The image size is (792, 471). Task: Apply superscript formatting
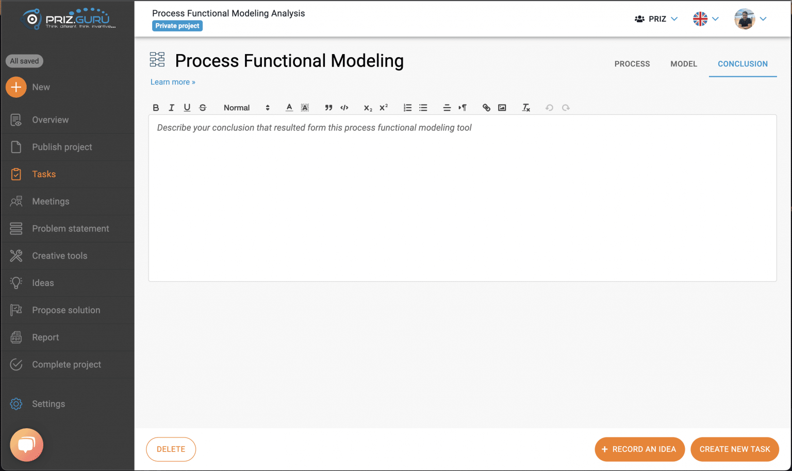coord(384,108)
